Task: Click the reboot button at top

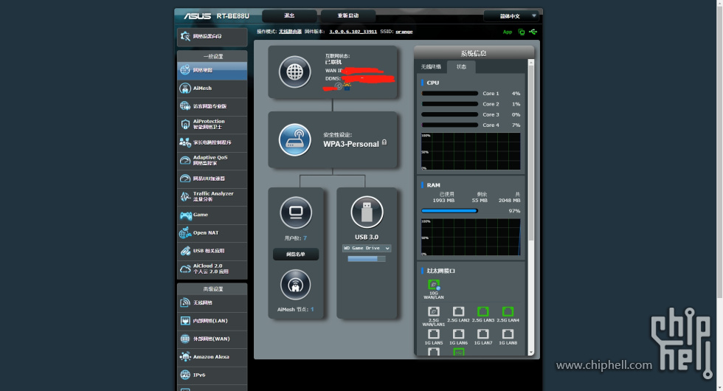Action: point(347,15)
